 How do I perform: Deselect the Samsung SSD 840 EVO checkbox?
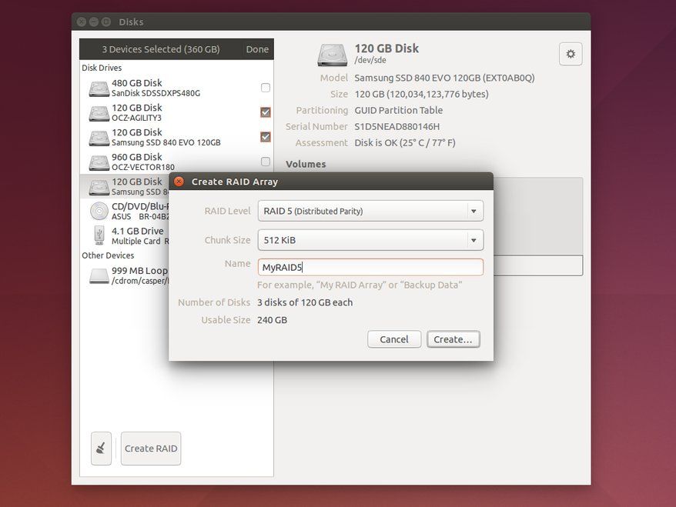click(x=265, y=136)
